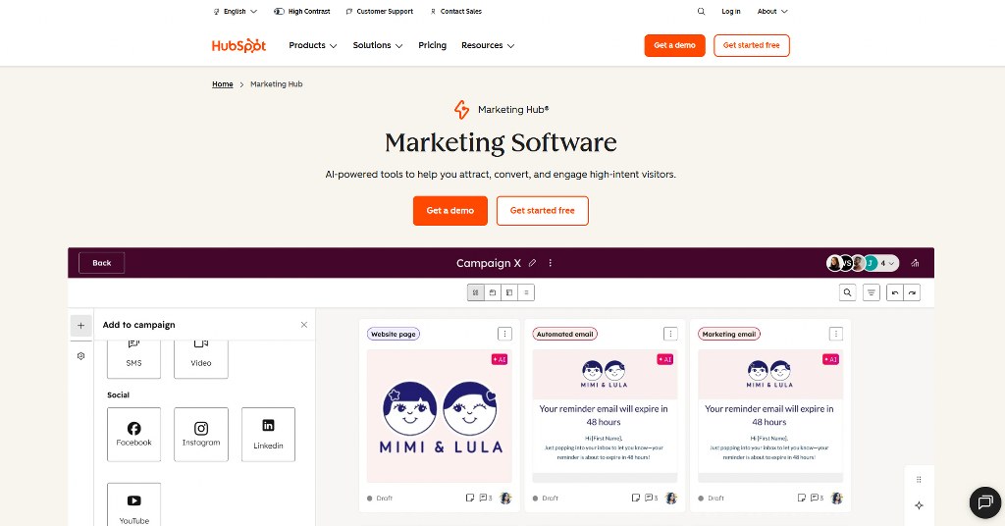Image resolution: width=1005 pixels, height=526 pixels.
Task: Click the AI sparkle icon at right edge
Action: (x=919, y=505)
